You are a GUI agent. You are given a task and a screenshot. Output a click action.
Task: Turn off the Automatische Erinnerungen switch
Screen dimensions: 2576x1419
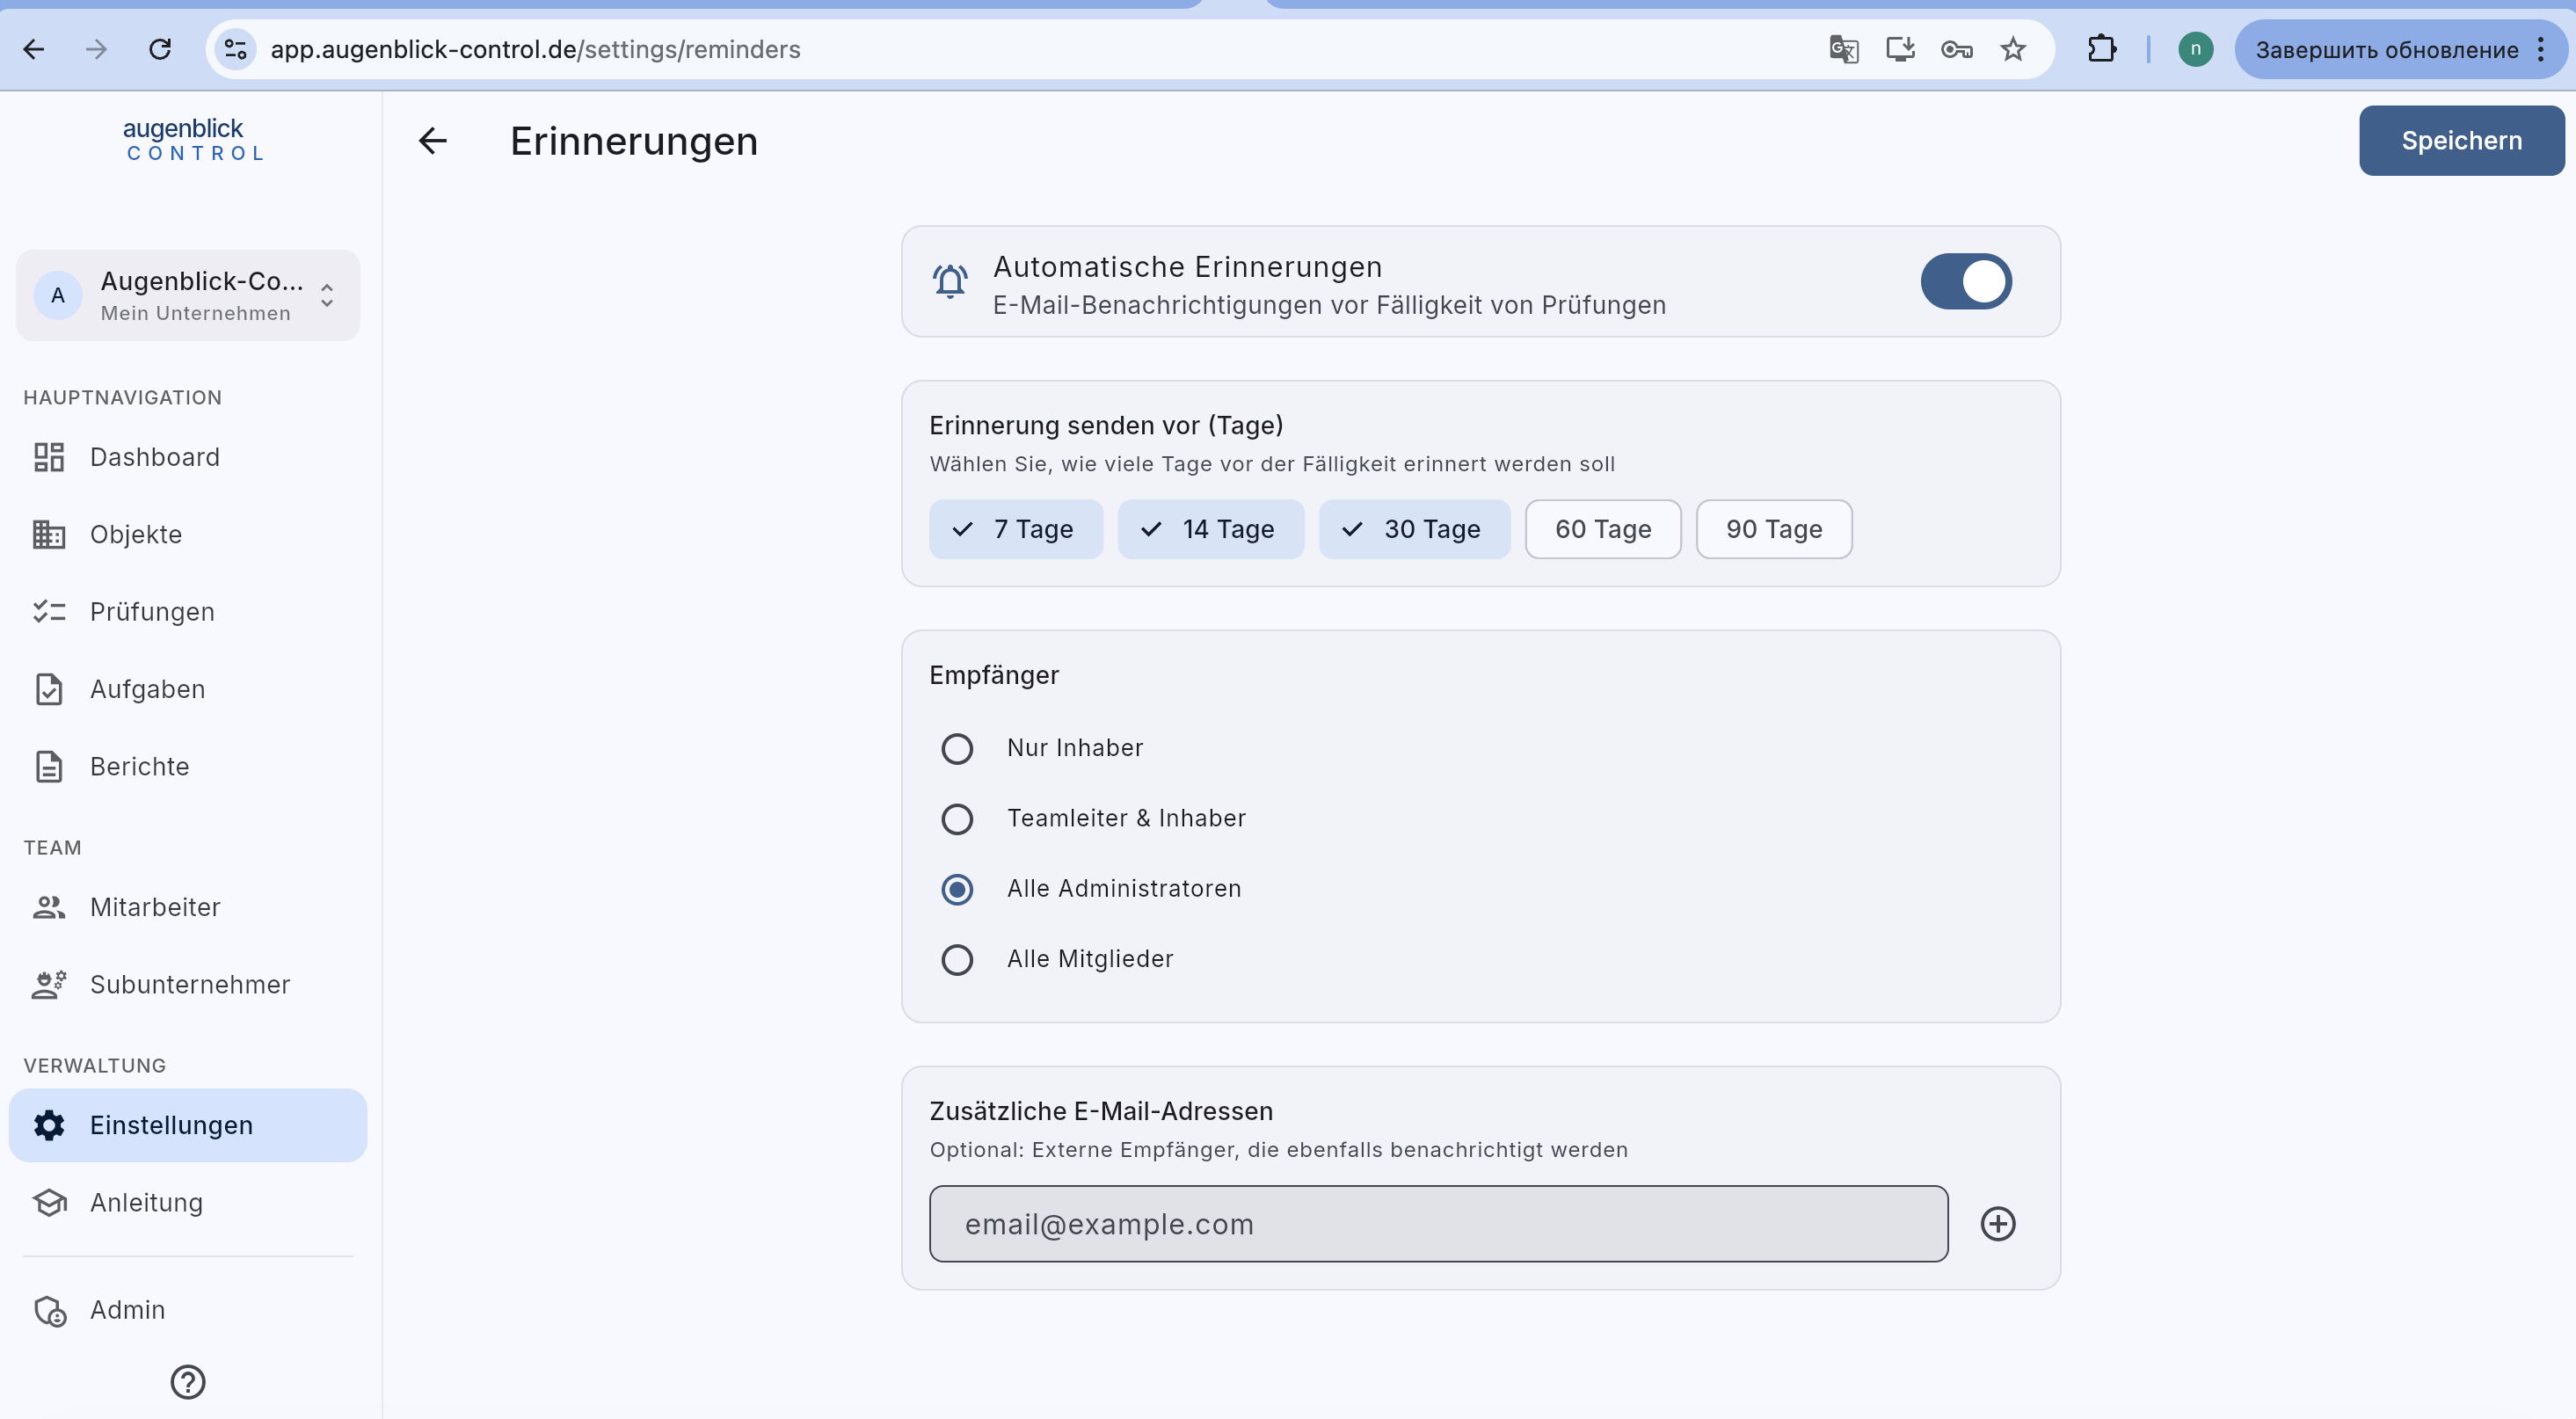coord(1966,281)
